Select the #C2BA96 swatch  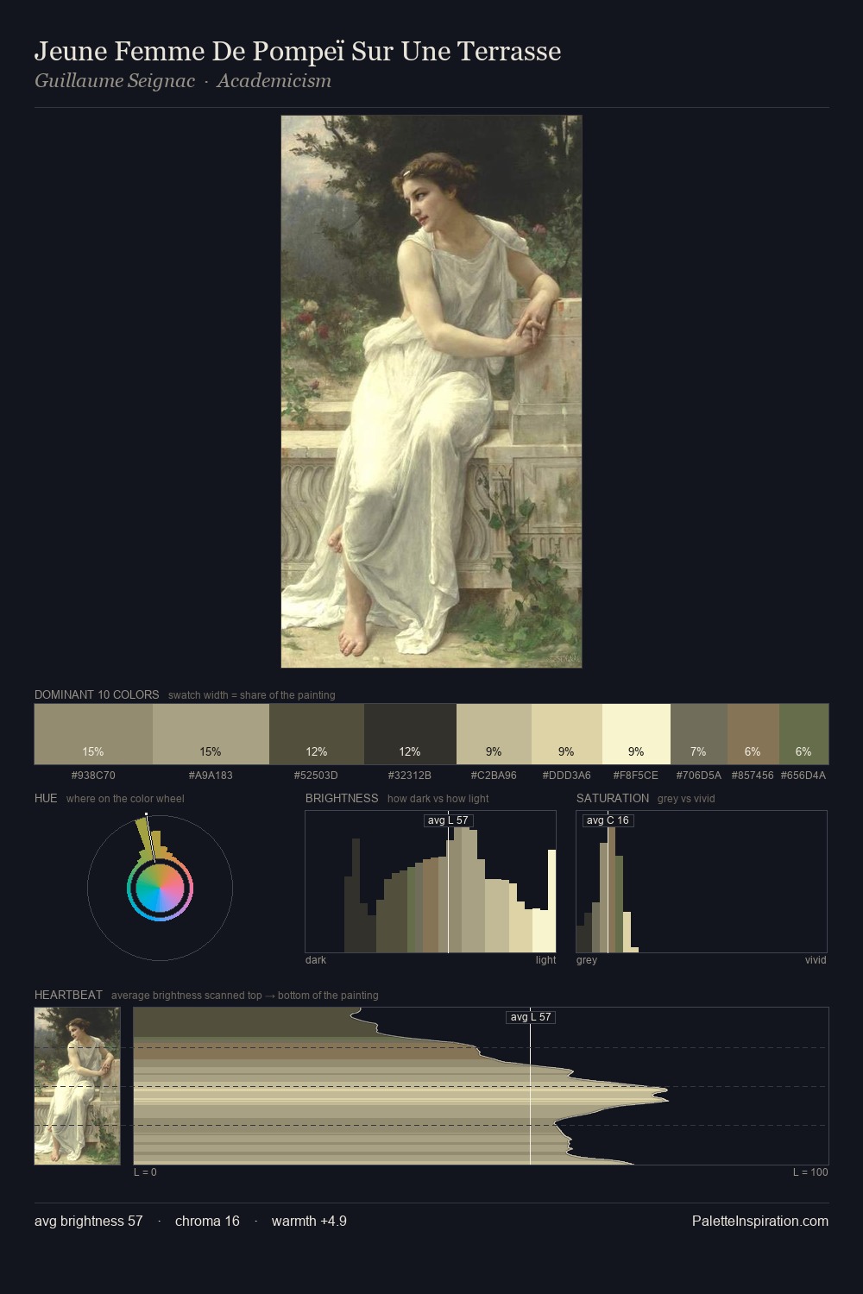coord(494,734)
